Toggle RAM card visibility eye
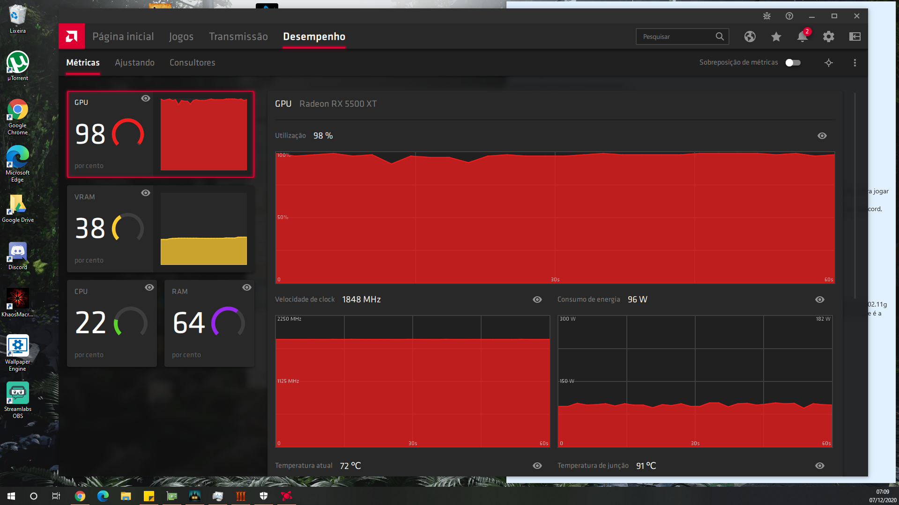 (x=247, y=287)
